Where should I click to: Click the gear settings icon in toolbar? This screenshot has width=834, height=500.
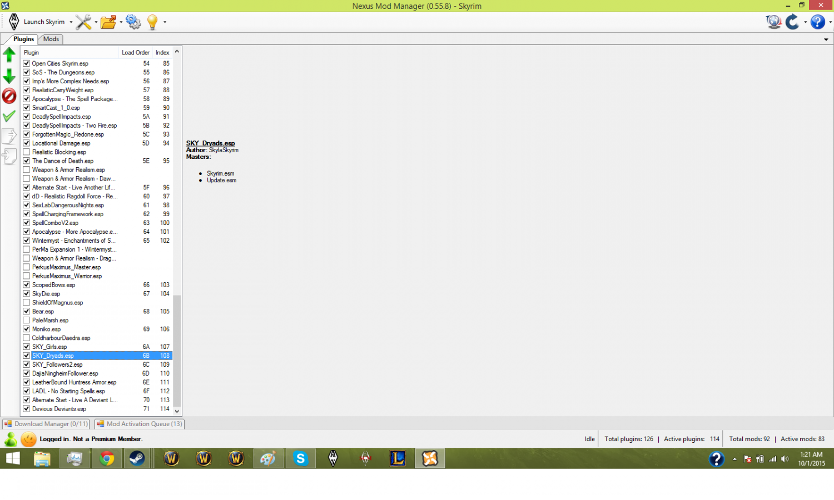tap(133, 22)
